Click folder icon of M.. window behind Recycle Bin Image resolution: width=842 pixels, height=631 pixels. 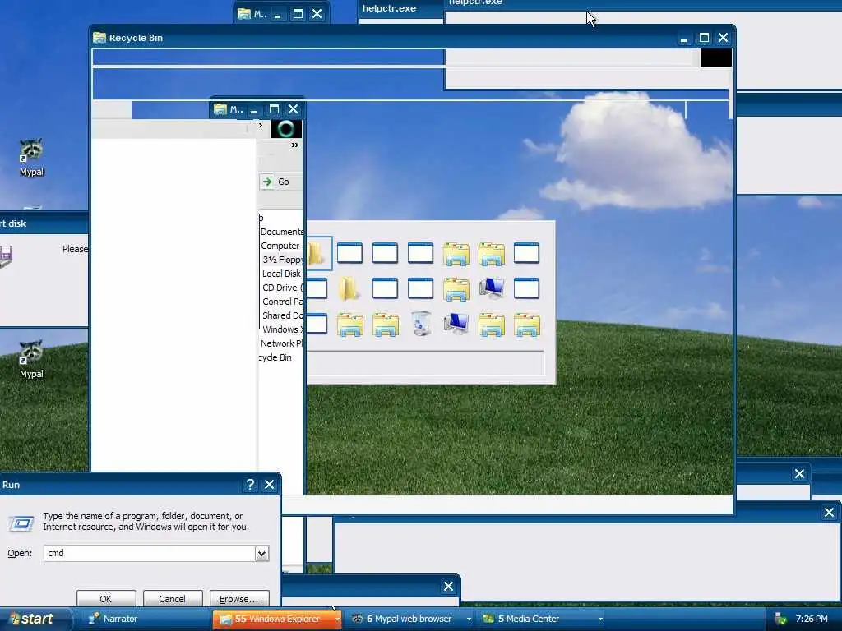pyautogui.click(x=243, y=14)
